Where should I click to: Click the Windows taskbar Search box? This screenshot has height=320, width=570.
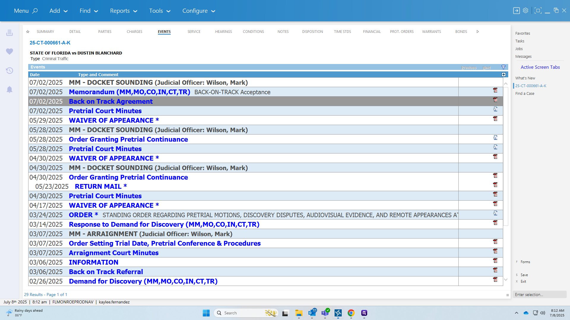click(246, 313)
